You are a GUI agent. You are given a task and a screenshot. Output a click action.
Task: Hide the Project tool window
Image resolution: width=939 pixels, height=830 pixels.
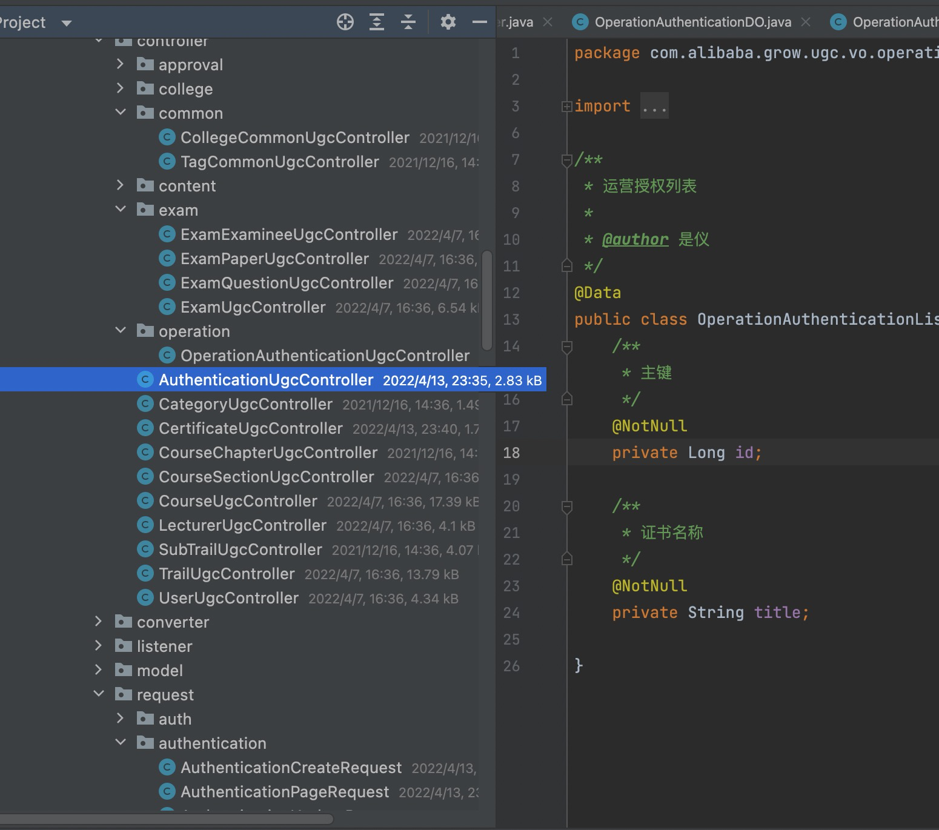click(479, 22)
